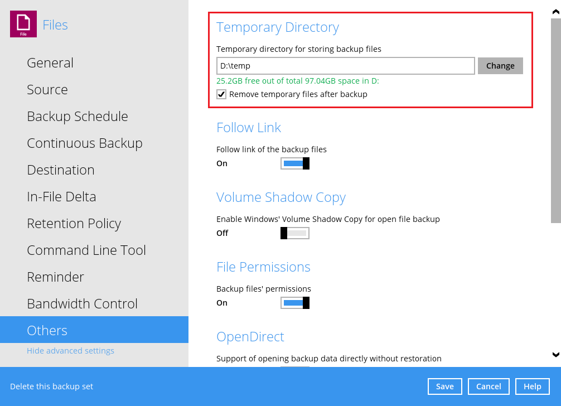Click the Files backup set icon

coord(23,24)
